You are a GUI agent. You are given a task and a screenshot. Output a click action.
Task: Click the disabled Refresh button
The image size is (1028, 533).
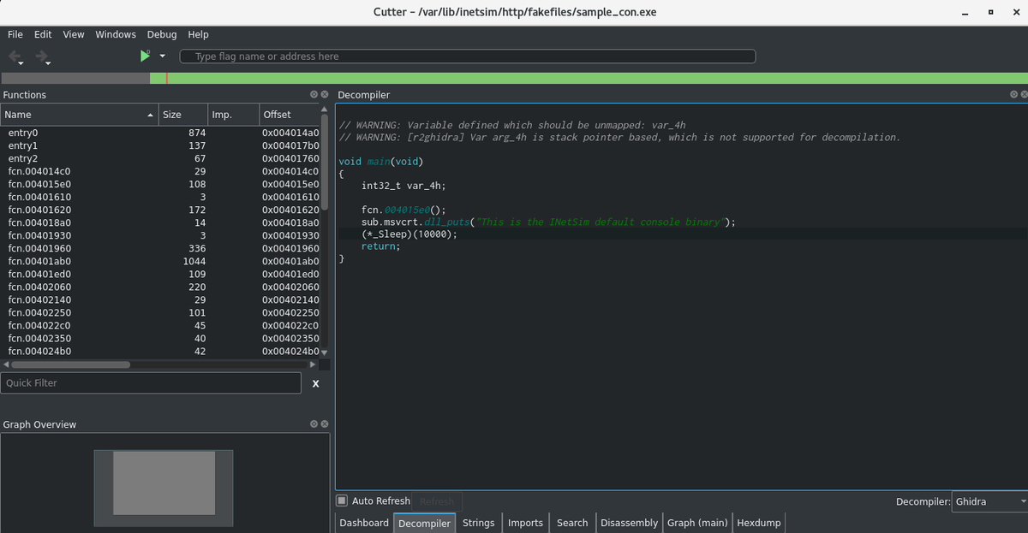point(438,501)
